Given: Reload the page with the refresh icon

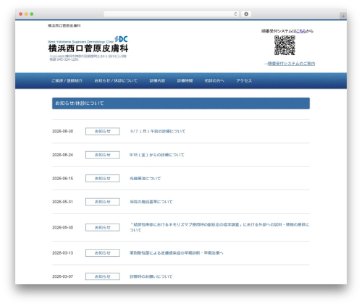Looking at the screenshot, I should pos(235,14).
